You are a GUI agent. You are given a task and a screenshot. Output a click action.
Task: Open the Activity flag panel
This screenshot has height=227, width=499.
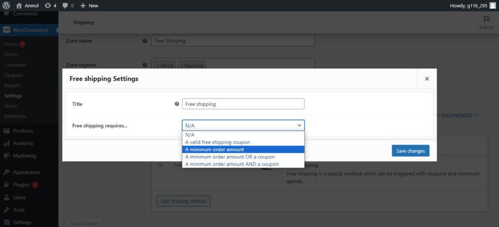(487, 23)
